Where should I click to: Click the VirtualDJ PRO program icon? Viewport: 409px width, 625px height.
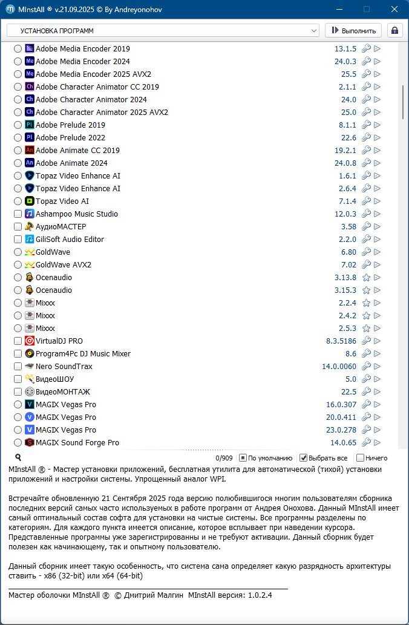(30, 341)
